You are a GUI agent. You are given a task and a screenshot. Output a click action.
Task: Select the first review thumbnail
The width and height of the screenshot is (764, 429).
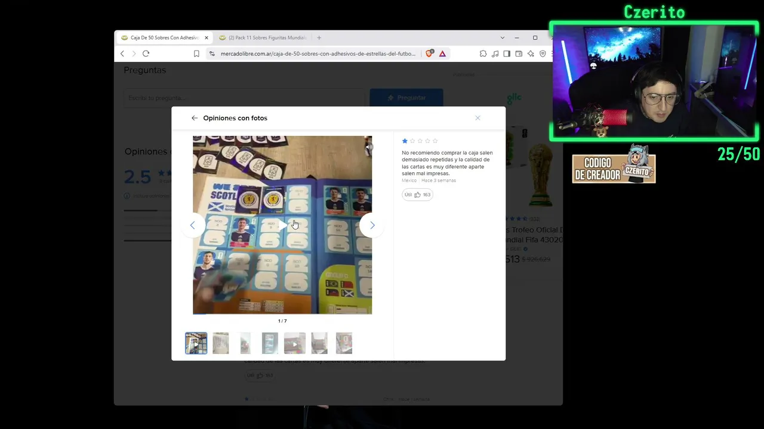click(x=196, y=343)
